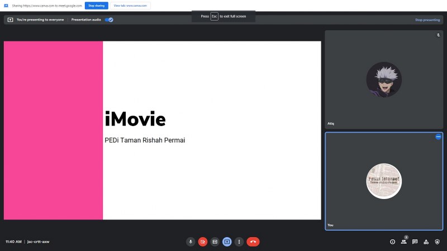This screenshot has width=447, height=251.
Task: Open meeting details info icon
Action: click(393, 242)
